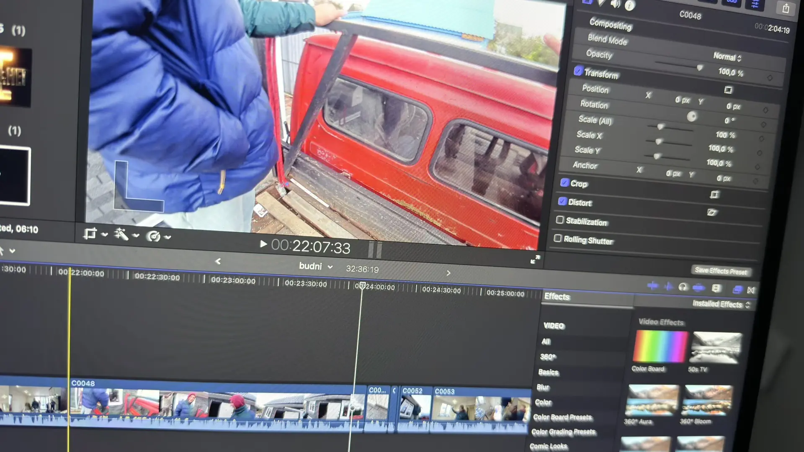This screenshot has height=452, width=804.
Task: Select the Color Grading Presets category
Action: (563, 431)
